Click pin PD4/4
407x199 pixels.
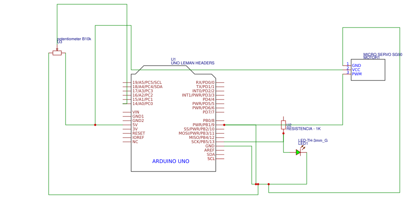[209, 99]
